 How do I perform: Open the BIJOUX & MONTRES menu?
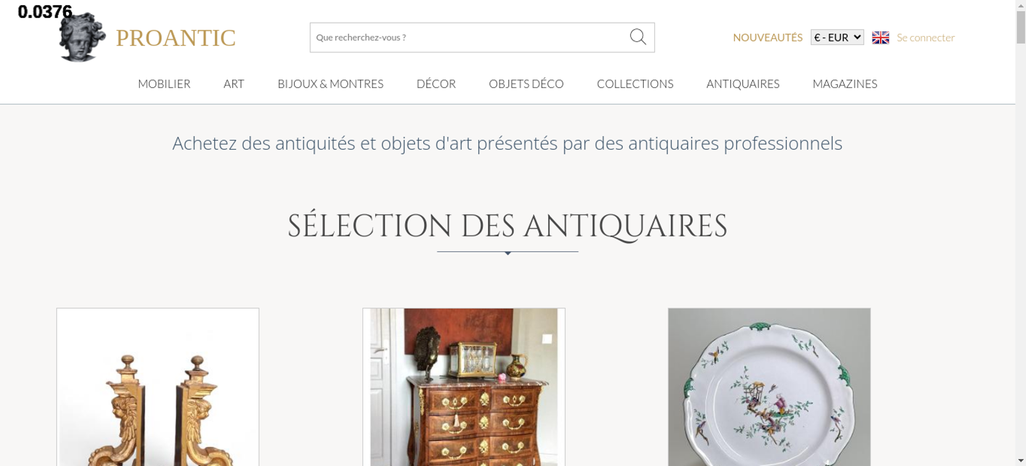330,84
